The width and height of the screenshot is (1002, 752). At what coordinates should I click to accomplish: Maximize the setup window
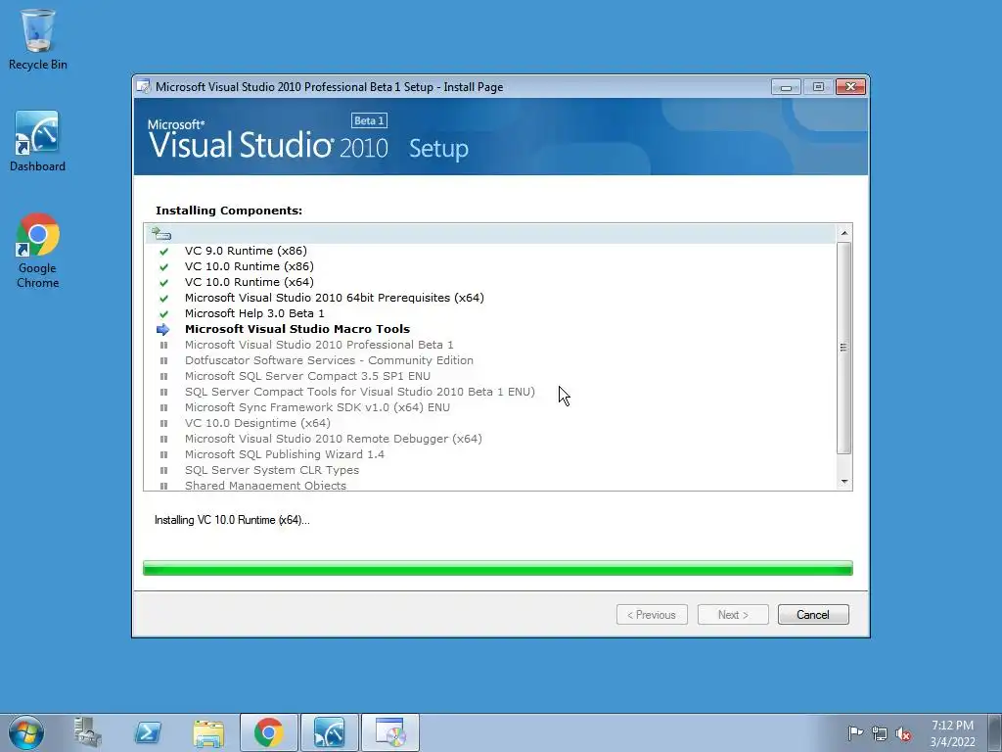pos(817,86)
